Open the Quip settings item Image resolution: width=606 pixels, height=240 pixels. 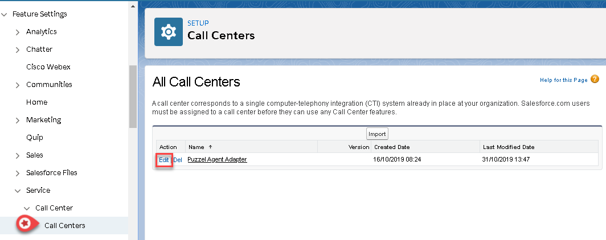tap(35, 138)
